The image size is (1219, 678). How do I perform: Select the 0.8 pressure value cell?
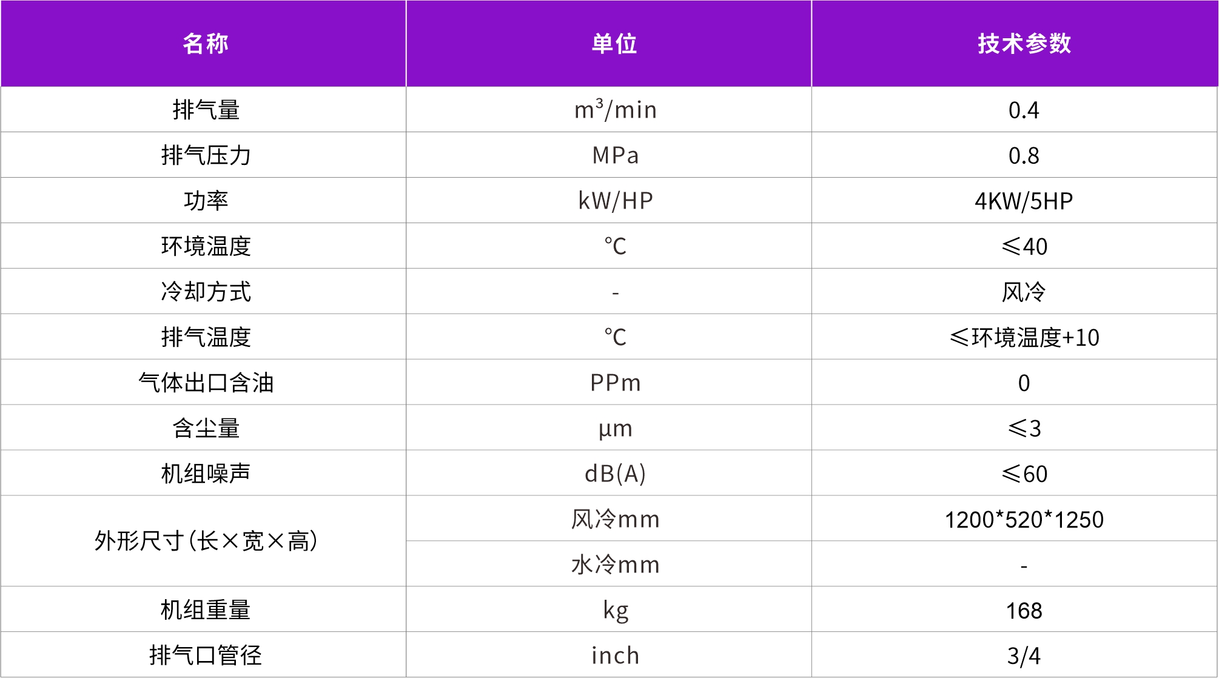pyautogui.click(x=1024, y=155)
